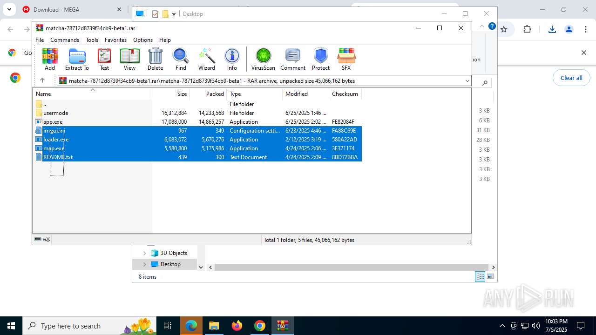This screenshot has height=335, width=596.
Task: Select loader.exe file
Action: [x=197, y=140]
